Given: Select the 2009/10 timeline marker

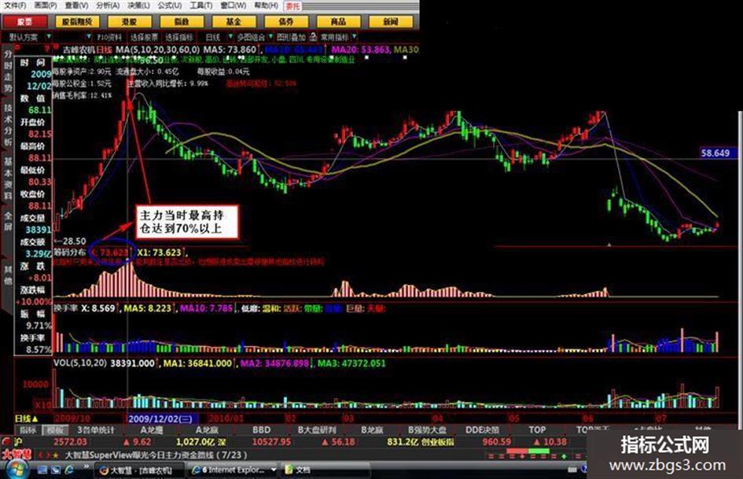Looking at the screenshot, I should [73, 418].
